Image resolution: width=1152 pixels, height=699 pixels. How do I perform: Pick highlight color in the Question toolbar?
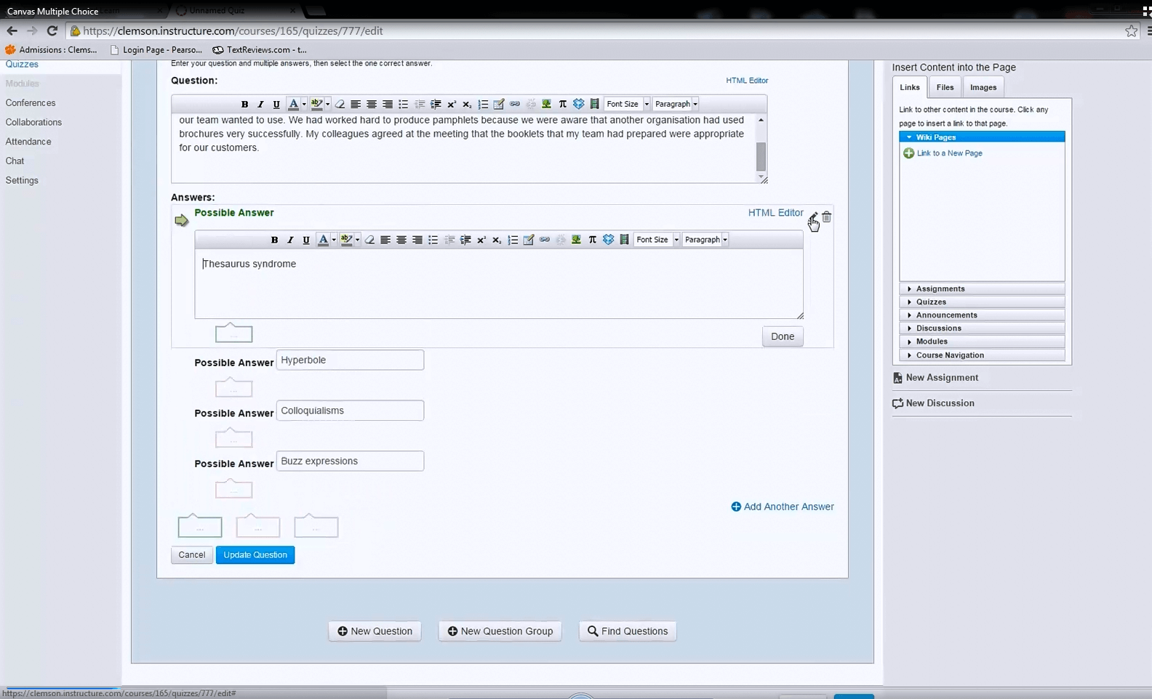pyautogui.click(x=317, y=104)
